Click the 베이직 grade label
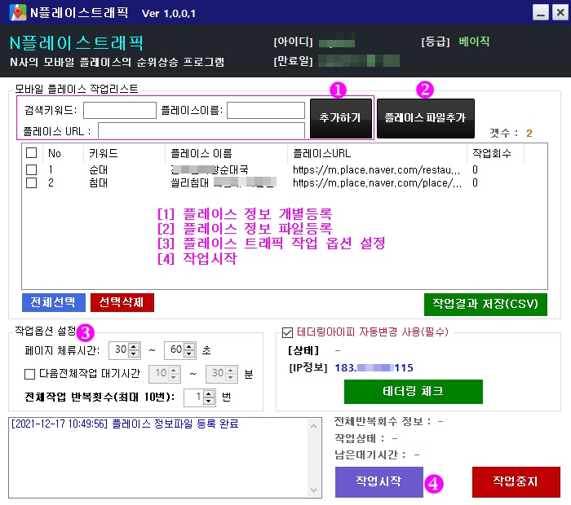This screenshot has width=571, height=505. 474,41
